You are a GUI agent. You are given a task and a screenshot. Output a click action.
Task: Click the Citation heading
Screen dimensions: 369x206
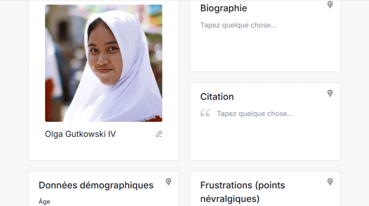(217, 97)
